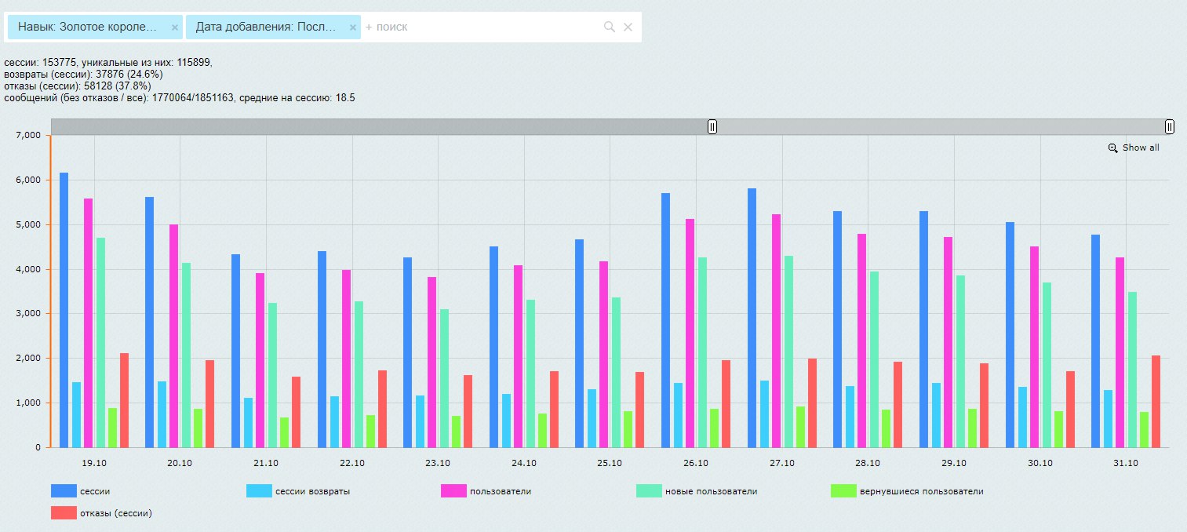Grab the left handle of chart scrollbar
The width and height of the screenshot is (1187, 532).
point(712,126)
